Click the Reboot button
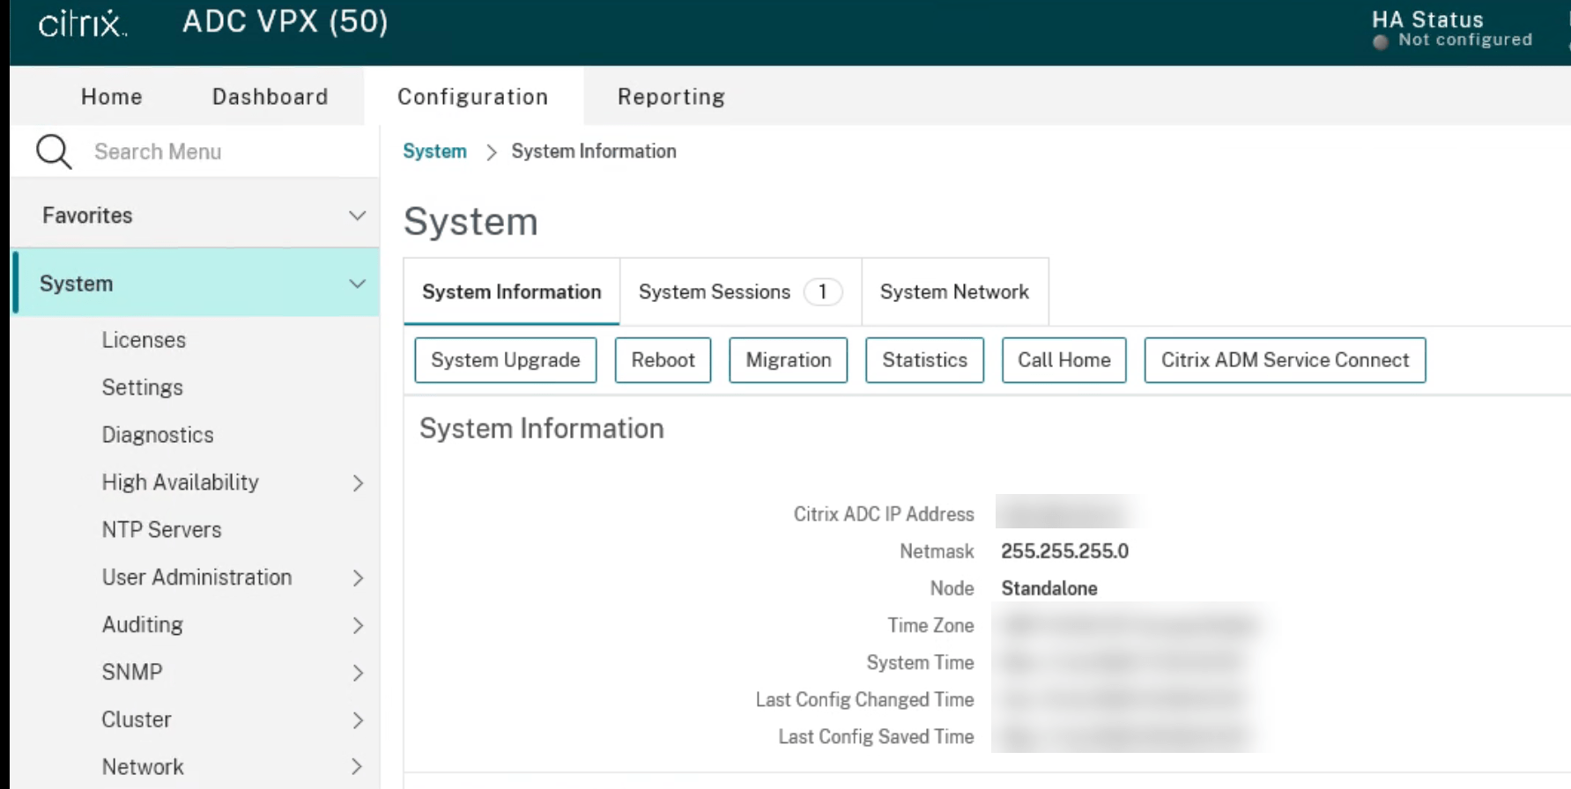Viewport: 1571px width, 789px height. (663, 360)
